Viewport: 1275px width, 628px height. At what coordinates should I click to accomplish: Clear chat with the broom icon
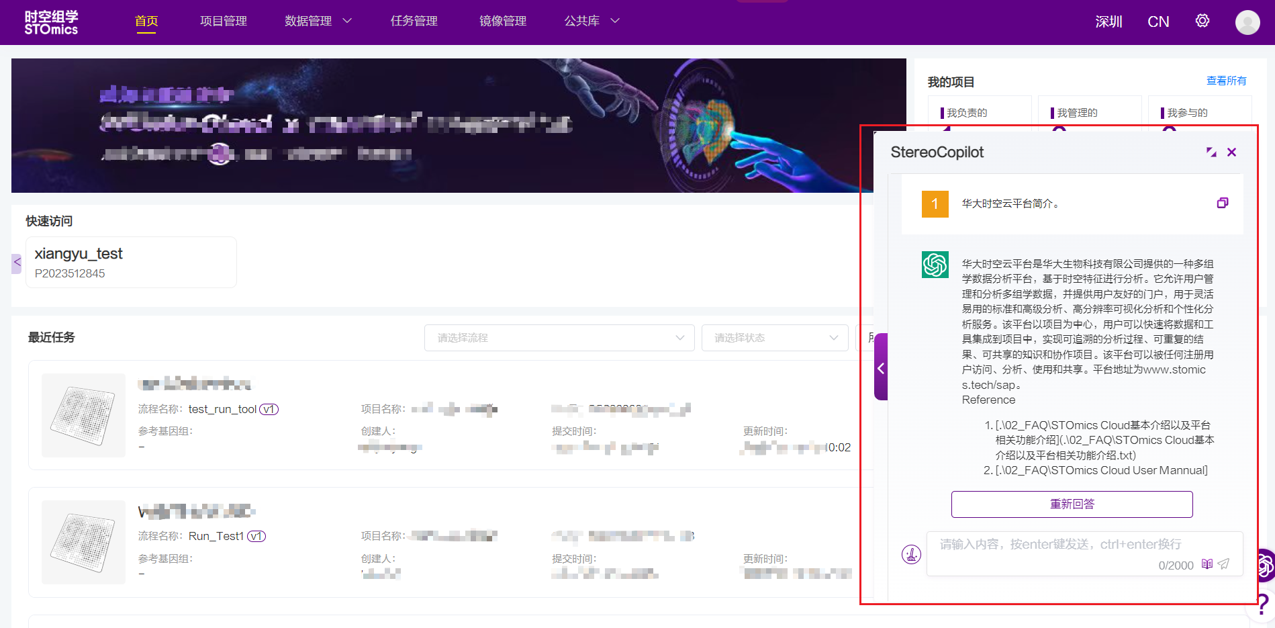tap(911, 554)
